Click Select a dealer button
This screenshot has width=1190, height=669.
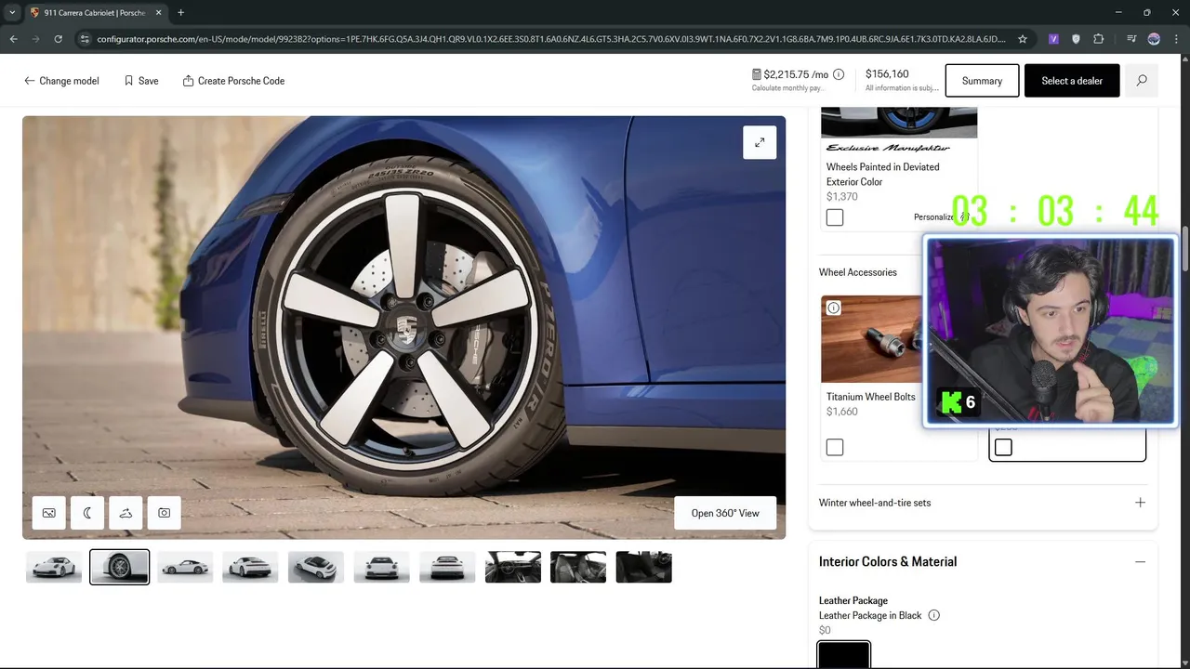click(x=1072, y=81)
